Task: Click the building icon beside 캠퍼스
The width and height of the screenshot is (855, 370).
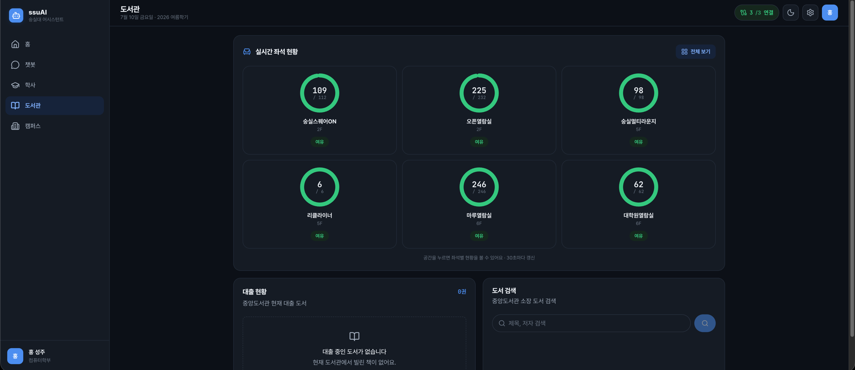Action: pos(15,126)
